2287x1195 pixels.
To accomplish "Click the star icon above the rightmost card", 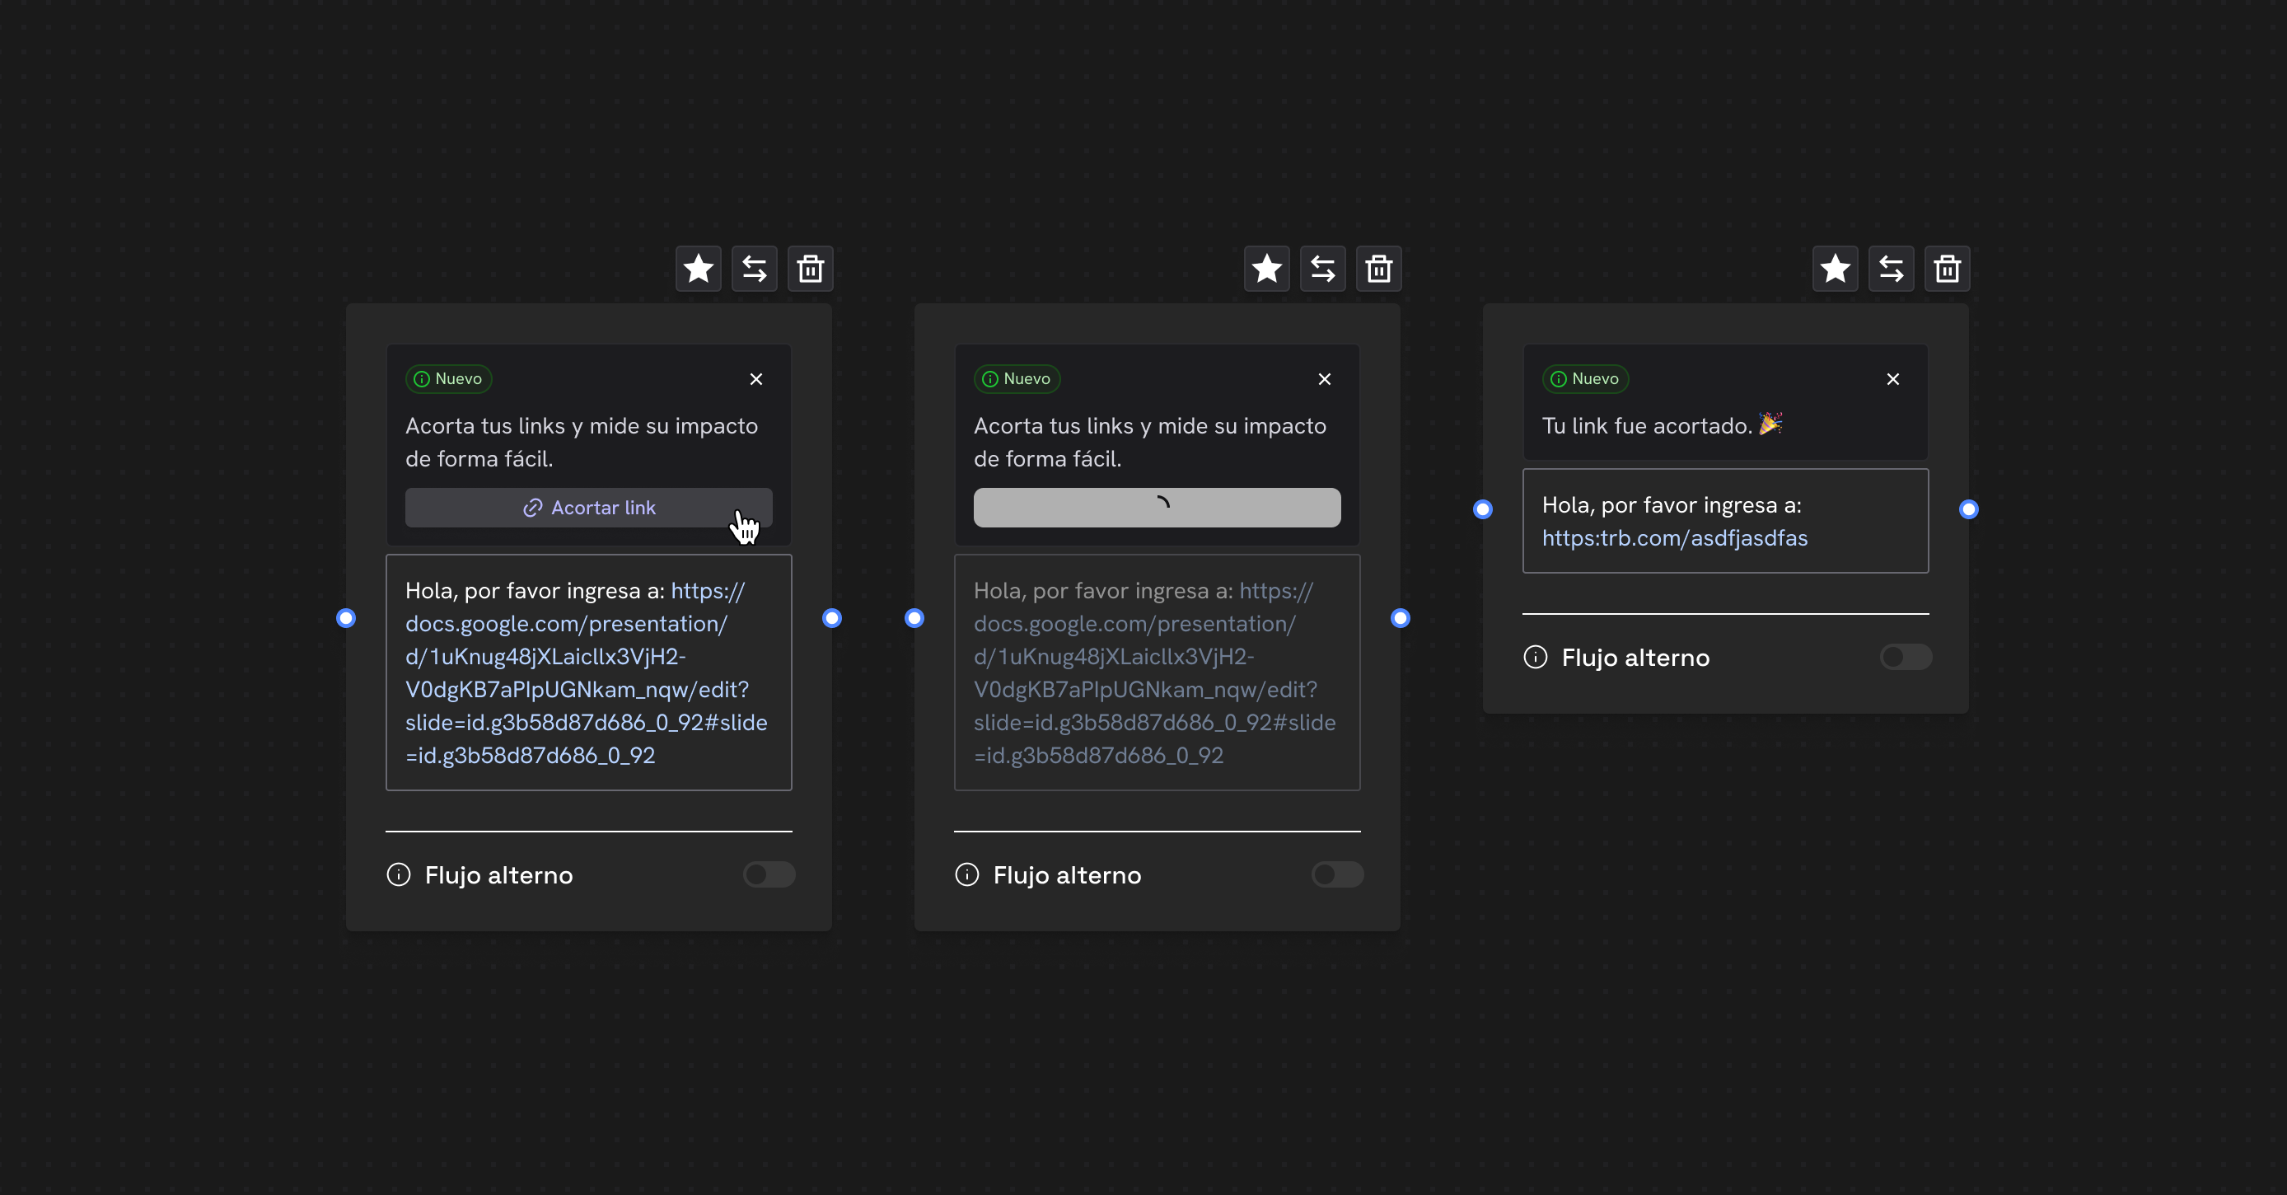I will coord(1835,268).
